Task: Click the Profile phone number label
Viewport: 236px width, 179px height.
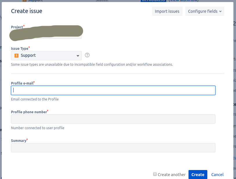Action: 29,112
